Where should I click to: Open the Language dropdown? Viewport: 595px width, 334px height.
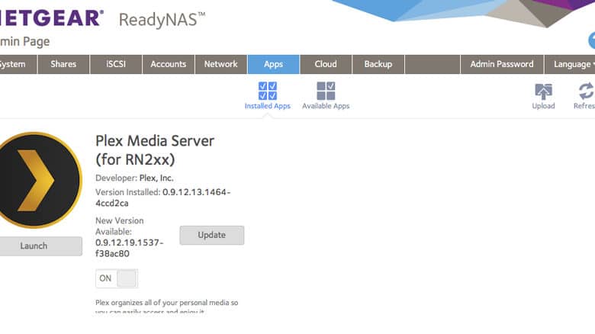pyautogui.click(x=570, y=64)
